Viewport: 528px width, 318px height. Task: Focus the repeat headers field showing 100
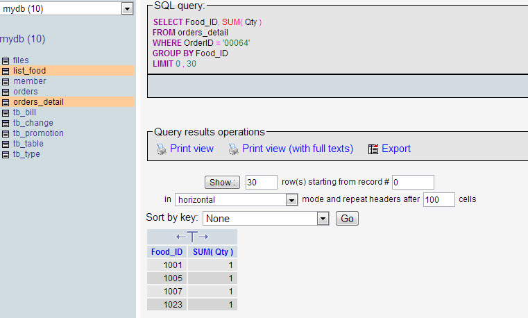click(438, 200)
